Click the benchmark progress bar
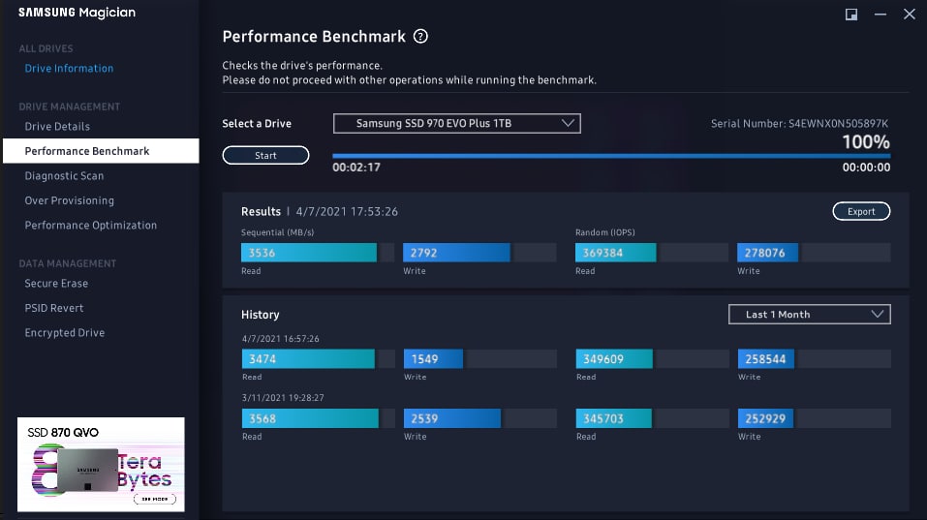Image resolution: width=927 pixels, height=520 pixels. (611, 156)
